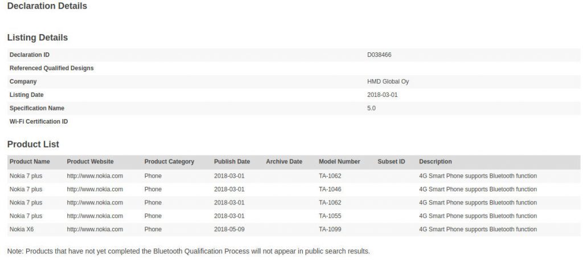Click the Phone category in the TA-1099 row
Image resolution: width=583 pixels, height=262 pixels.
pos(153,229)
